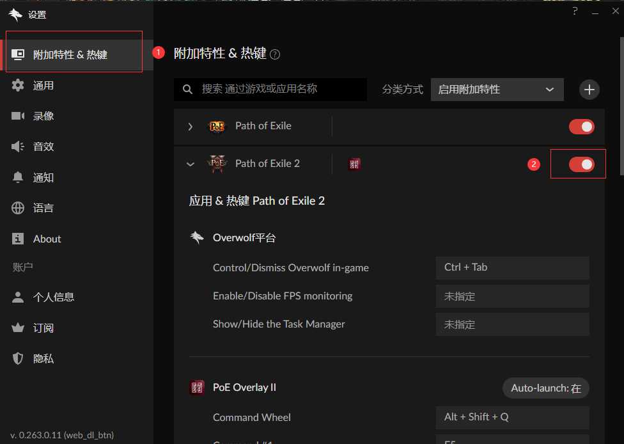
Task: Open help via the question mark
Action: click(574, 11)
